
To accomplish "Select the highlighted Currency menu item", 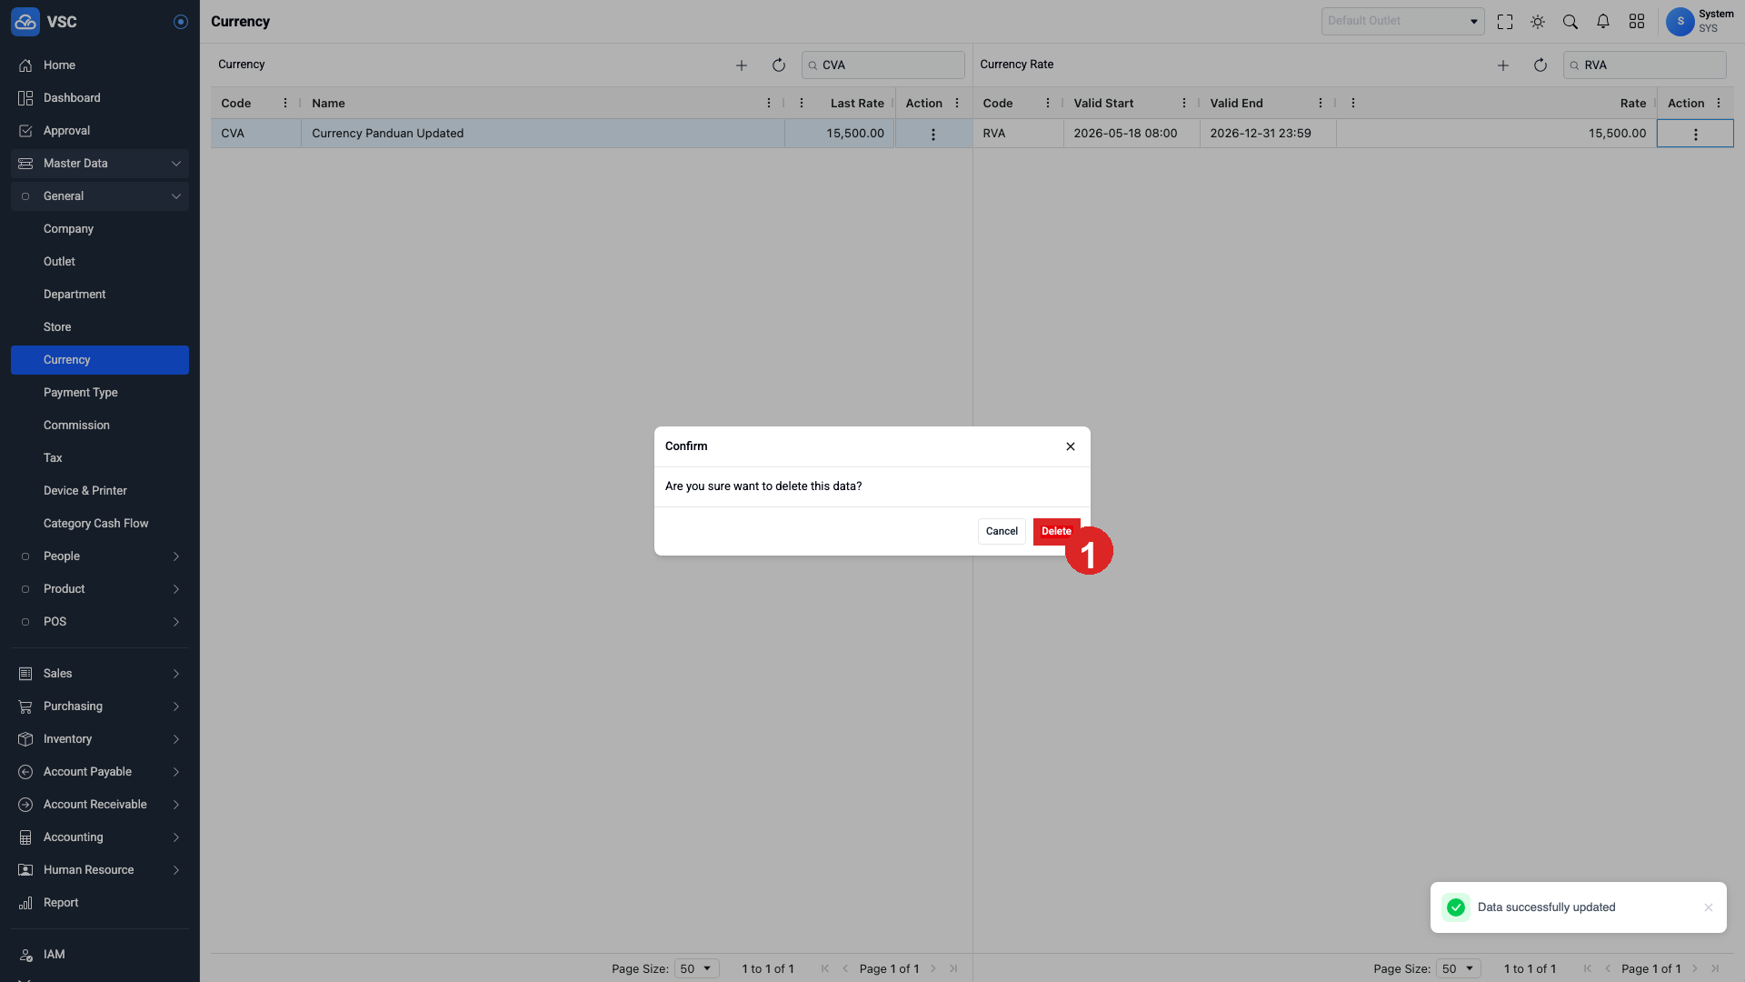I will 100,360.
